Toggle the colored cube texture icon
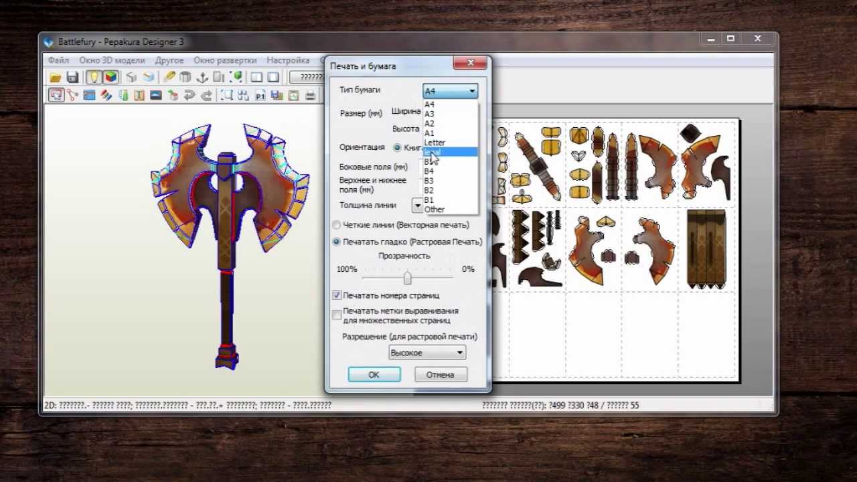 click(110, 78)
